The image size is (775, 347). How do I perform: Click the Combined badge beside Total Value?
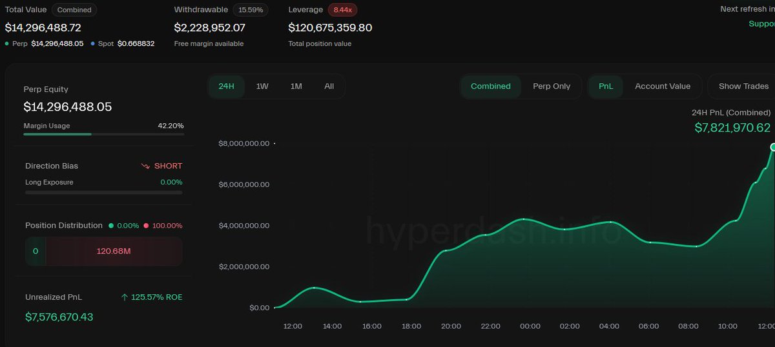(x=74, y=10)
